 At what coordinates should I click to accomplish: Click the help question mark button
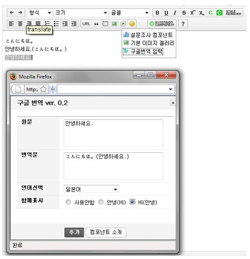tap(183, 24)
